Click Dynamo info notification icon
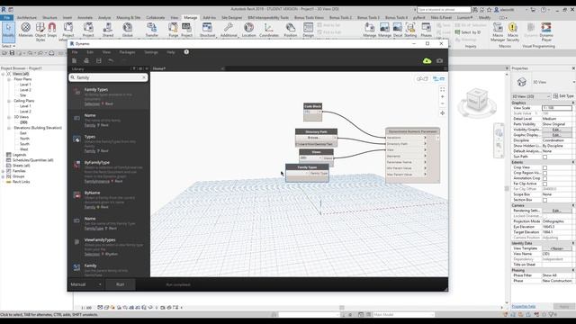 186,52
